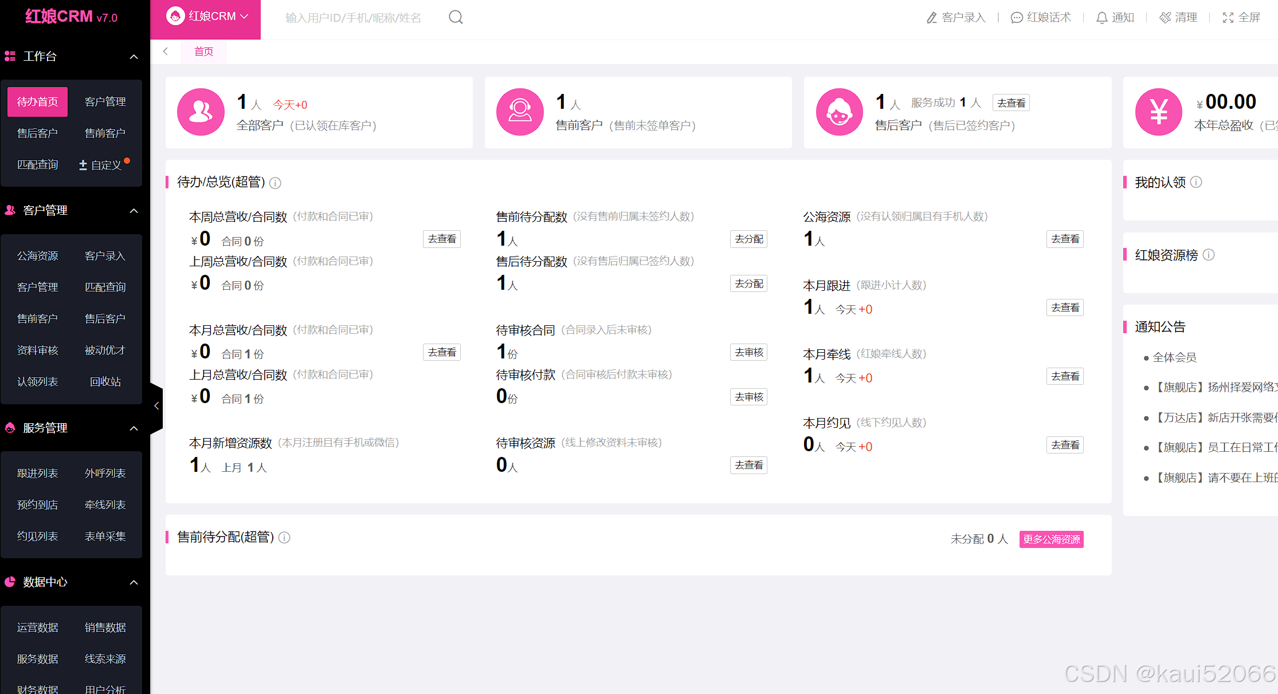This screenshot has width=1278, height=694.
Task: Switch to the 首页 tab
Action: point(203,52)
